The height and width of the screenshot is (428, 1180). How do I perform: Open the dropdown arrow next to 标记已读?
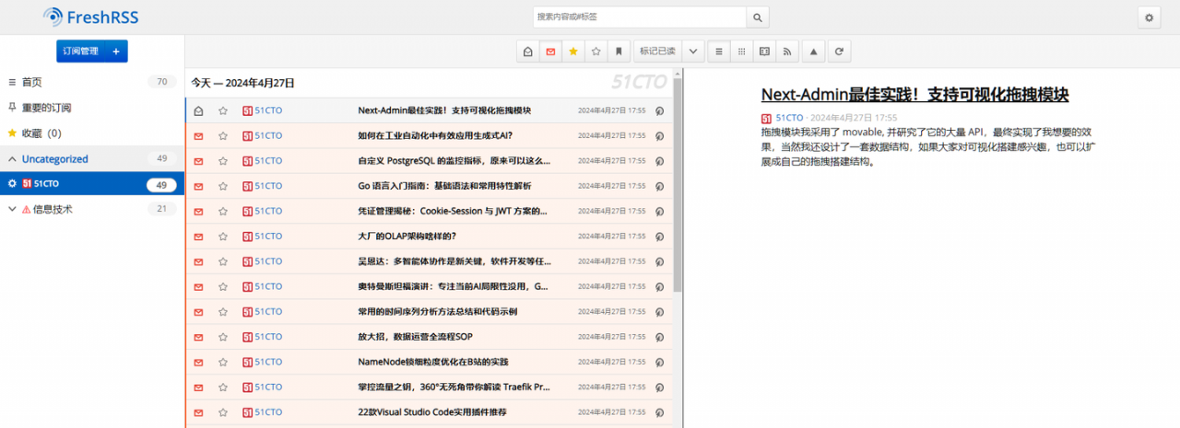click(x=693, y=52)
